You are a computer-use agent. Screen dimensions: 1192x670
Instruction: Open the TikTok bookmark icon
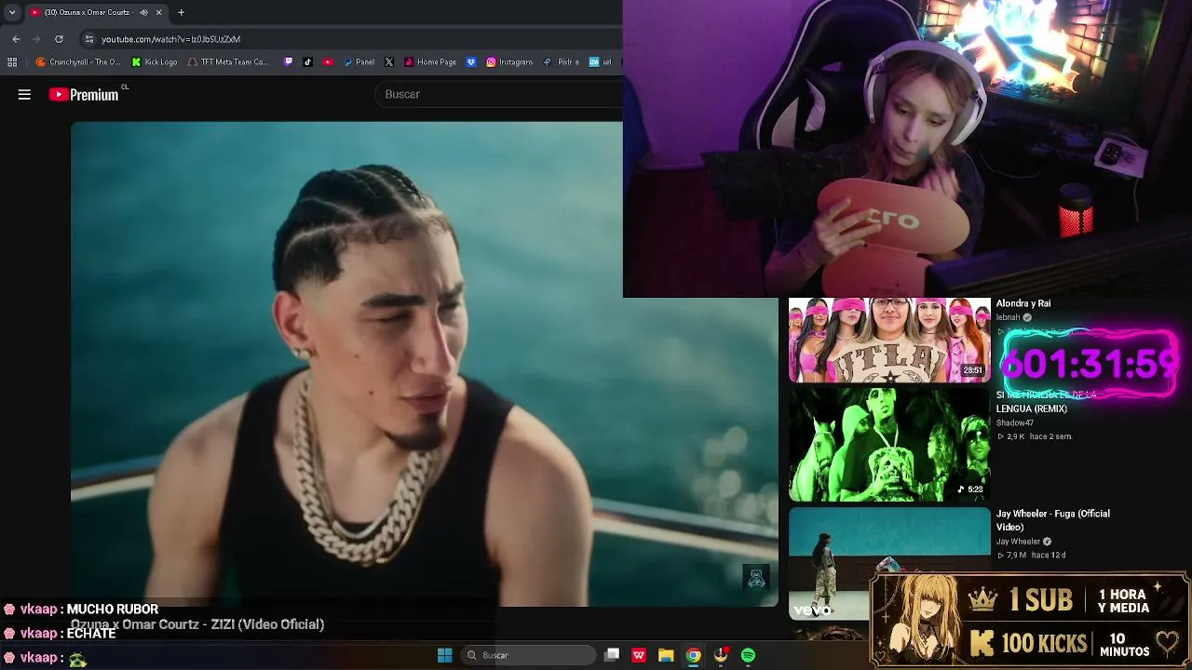(x=308, y=62)
